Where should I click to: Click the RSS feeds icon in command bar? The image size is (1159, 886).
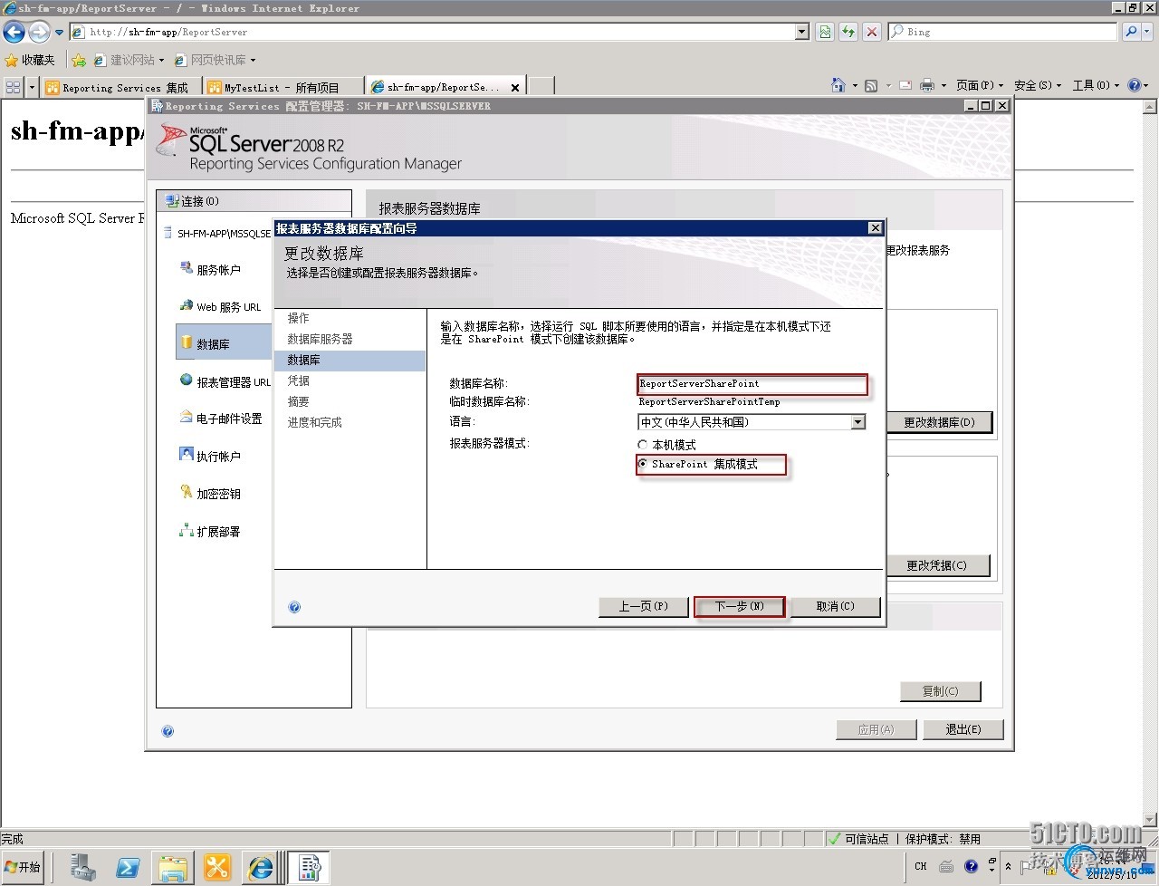click(871, 85)
